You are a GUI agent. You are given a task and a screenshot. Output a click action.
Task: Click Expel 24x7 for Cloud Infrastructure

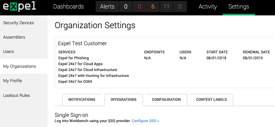[88, 70]
